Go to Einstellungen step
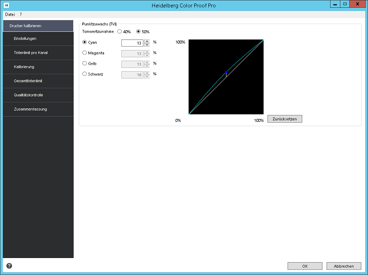368x275 pixels. click(38, 39)
